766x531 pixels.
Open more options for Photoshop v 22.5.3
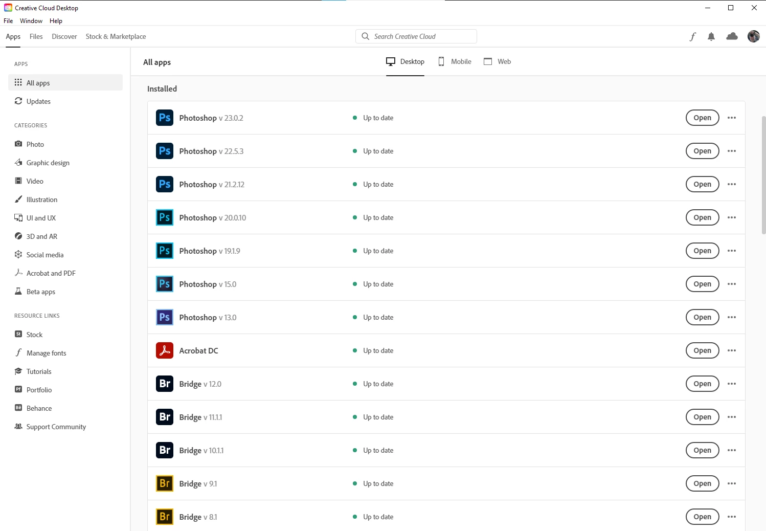pos(732,151)
